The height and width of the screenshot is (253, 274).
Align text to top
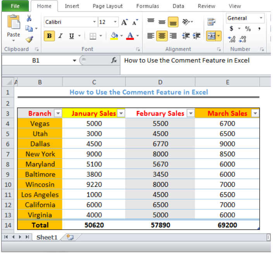click(x=151, y=21)
